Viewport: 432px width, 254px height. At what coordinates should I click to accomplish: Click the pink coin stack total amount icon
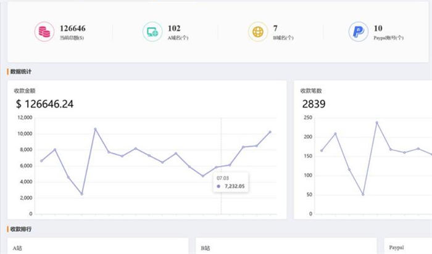point(44,32)
